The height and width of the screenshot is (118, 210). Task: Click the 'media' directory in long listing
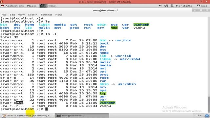tap(105, 65)
